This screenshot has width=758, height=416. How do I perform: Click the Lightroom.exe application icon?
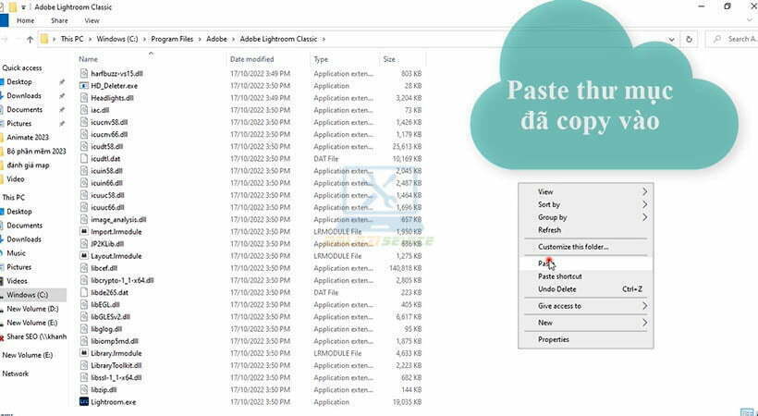click(x=83, y=402)
